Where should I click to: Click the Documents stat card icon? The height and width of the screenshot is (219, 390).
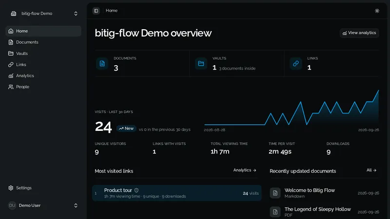[102, 64]
